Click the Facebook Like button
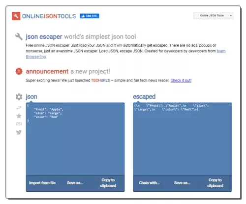 [90, 16]
